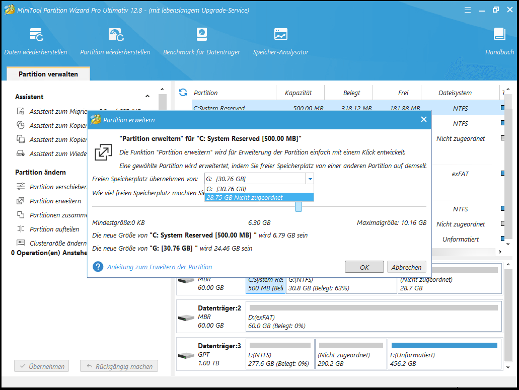Select 28.7 GB Nicht zugeordnet block
This screenshot has height=390, width=519.
tap(450, 285)
